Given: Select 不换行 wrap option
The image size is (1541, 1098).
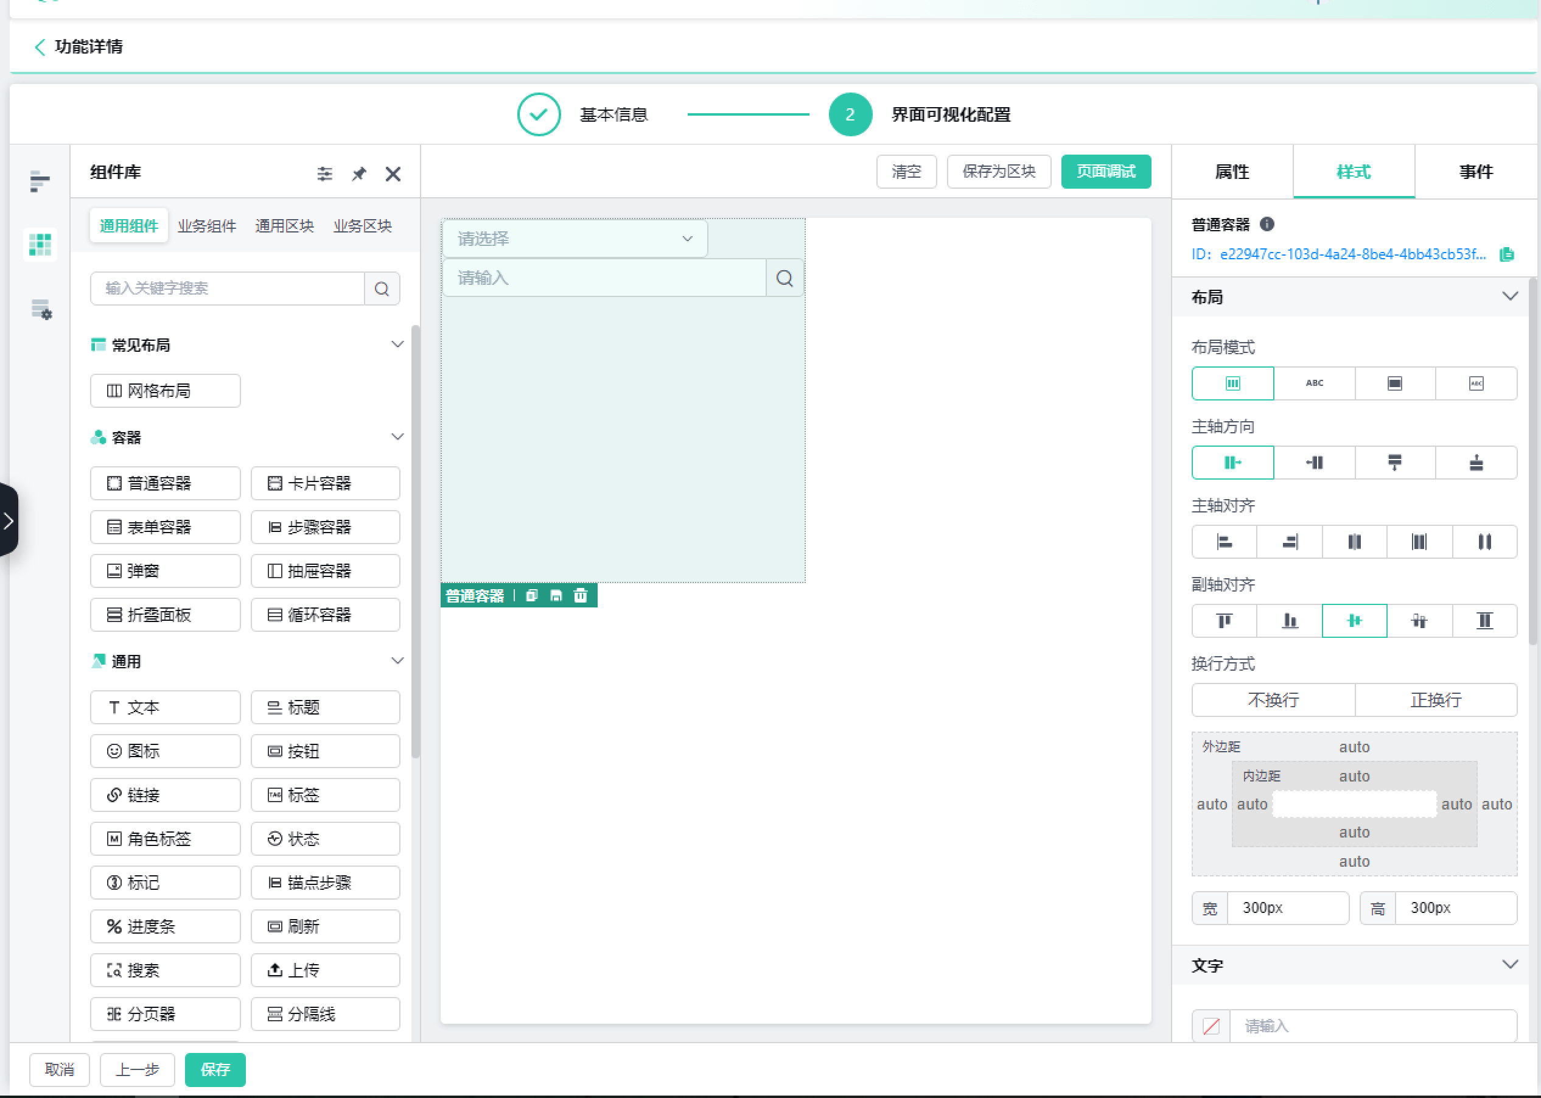Looking at the screenshot, I should (x=1273, y=700).
